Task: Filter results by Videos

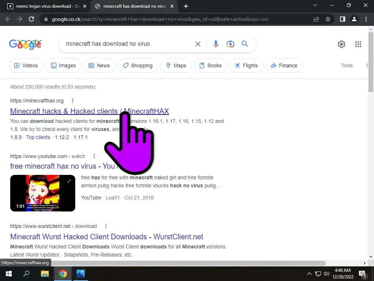Action: (26, 65)
